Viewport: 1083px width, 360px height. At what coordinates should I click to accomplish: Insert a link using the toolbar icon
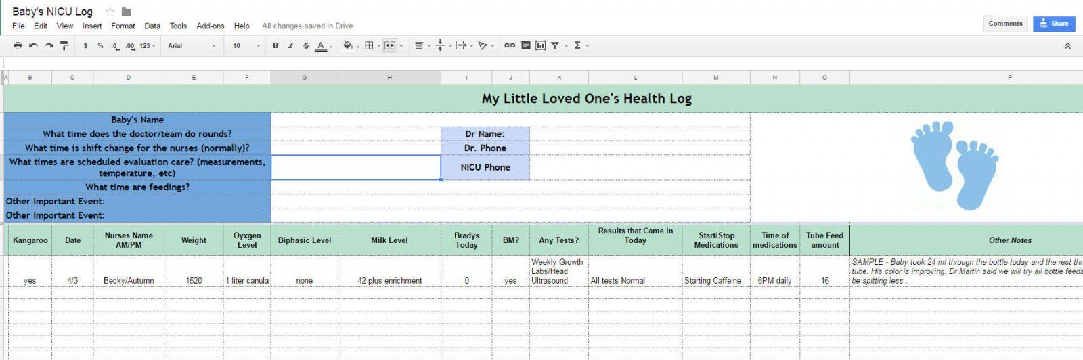click(x=510, y=46)
